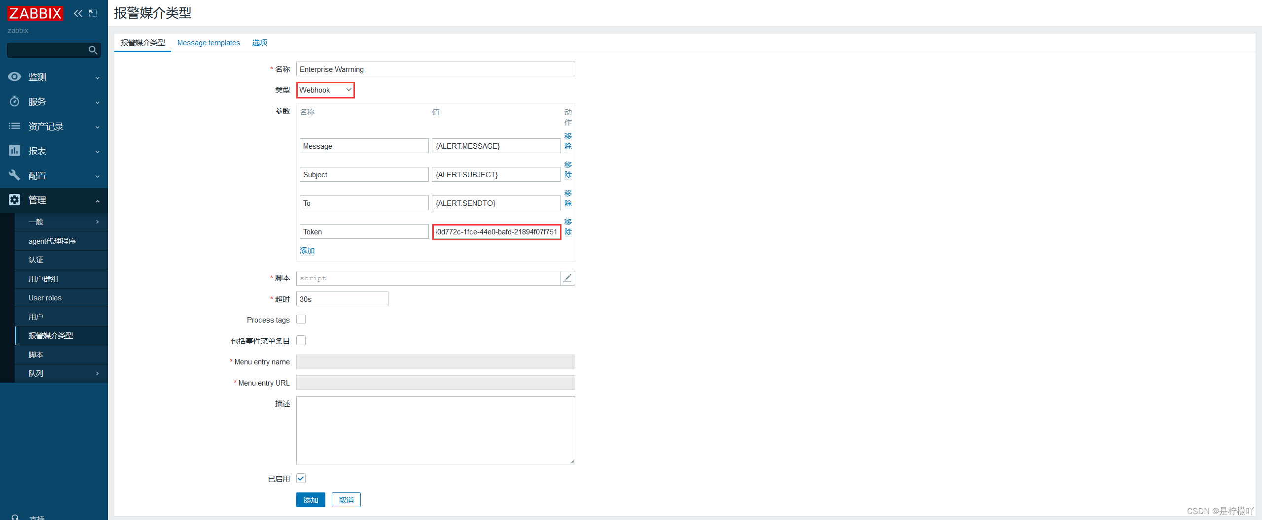Click the services stopwatch icon
1262x520 pixels.
click(14, 101)
